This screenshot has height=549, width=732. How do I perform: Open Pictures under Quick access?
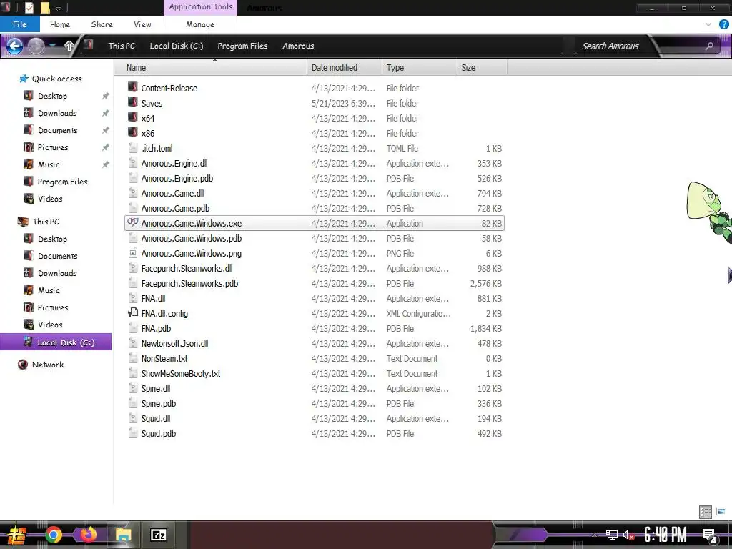(x=53, y=147)
